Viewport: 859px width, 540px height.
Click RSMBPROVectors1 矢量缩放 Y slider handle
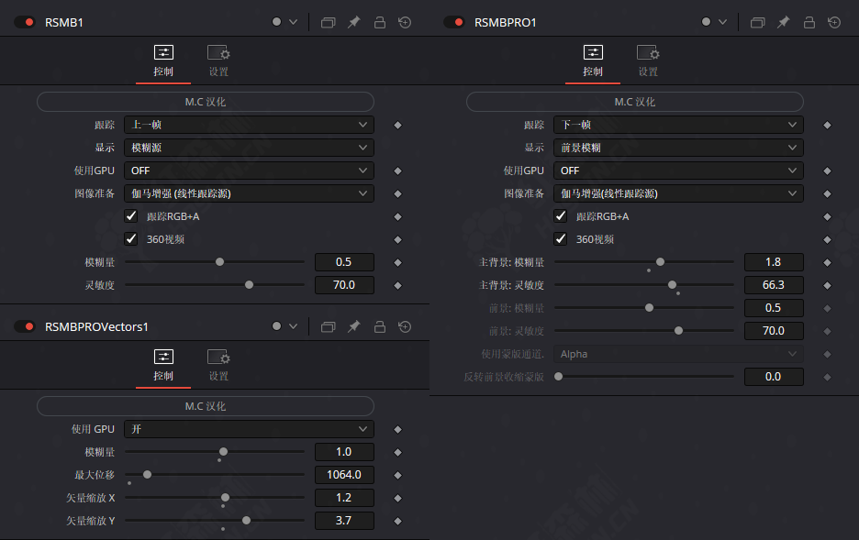click(x=247, y=521)
